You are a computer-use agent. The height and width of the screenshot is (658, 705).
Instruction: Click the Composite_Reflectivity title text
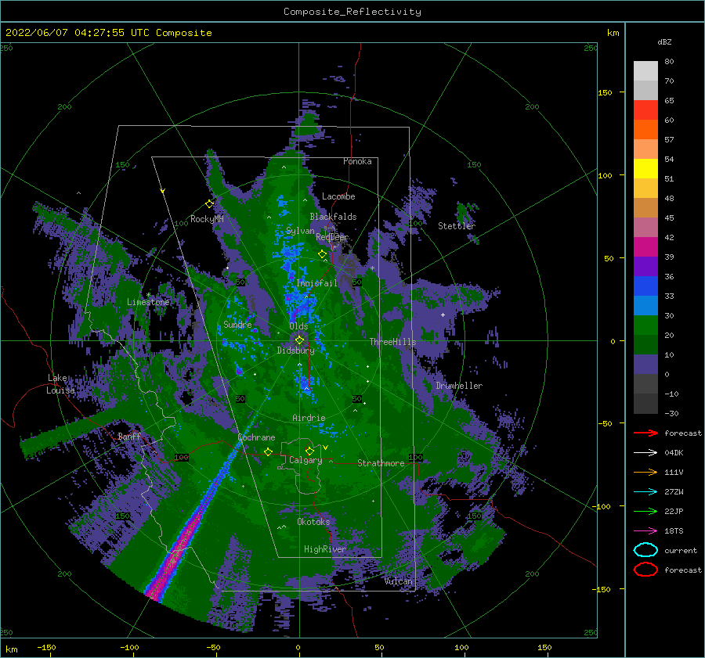(x=352, y=12)
